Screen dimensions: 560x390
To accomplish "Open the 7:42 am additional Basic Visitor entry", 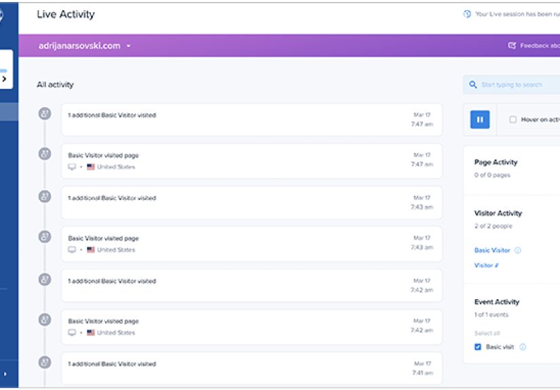I will [x=252, y=286].
